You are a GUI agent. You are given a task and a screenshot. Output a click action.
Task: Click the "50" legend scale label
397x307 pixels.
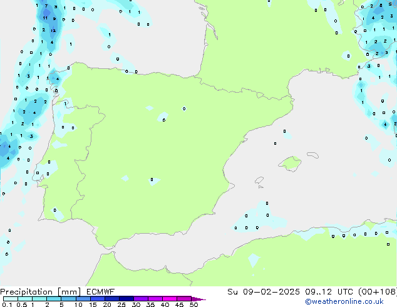(193, 304)
